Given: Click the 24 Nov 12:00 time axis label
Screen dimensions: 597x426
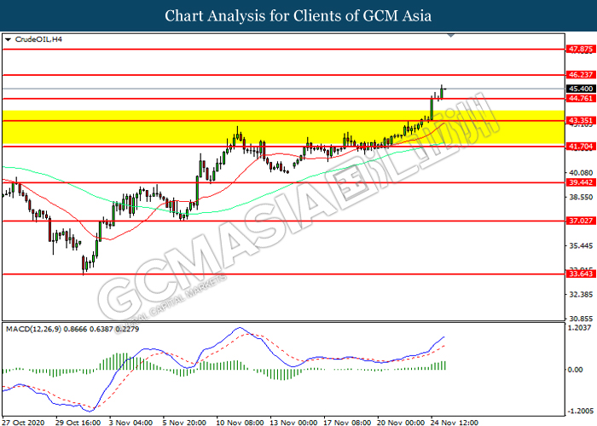Looking at the screenshot, I should pos(455,423).
